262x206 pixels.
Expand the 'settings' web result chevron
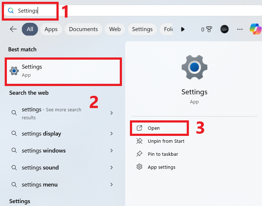[x=111, y=113]
